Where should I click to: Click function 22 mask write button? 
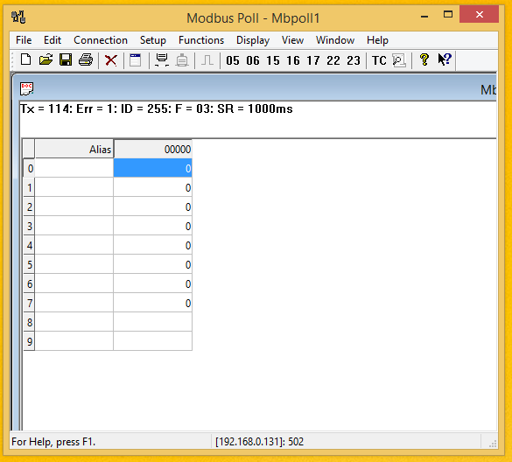point(333,60)
